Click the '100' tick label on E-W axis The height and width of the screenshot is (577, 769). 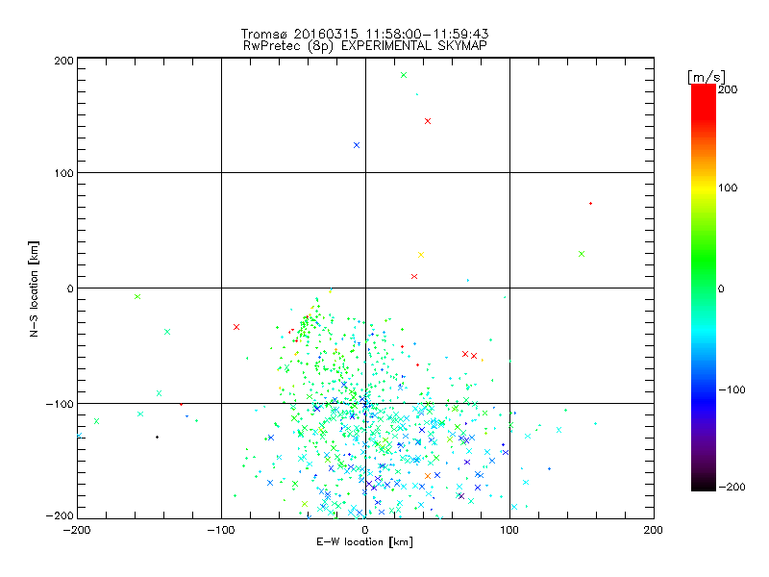click(509, 531)
